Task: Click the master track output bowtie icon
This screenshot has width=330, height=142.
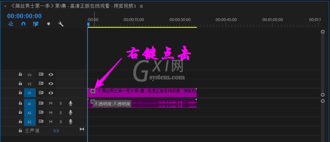Action: (82, 129)
